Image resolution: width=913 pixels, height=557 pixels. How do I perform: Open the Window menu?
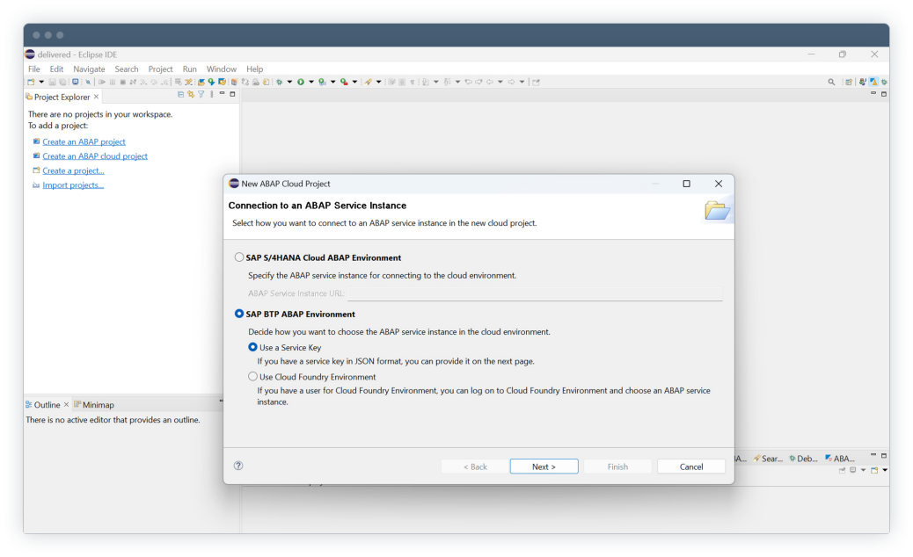click(x=221, y=69)
